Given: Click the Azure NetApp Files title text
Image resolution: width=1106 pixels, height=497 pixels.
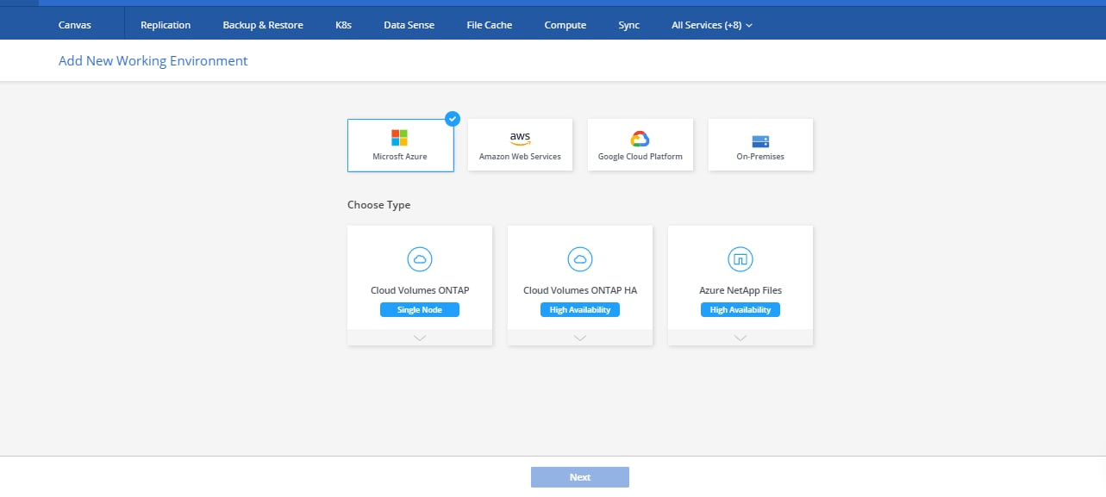Looking at the screenshot, I should pyautogui.click(x=740, y=290).
